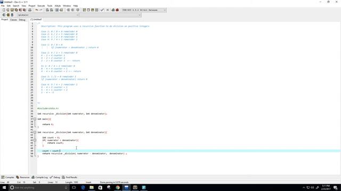
Task: Click the Toggle Bookmark toolbar icon
Action: click(78, 10)
